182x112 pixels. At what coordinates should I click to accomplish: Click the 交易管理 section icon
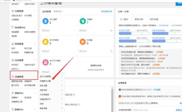point(13,11)
